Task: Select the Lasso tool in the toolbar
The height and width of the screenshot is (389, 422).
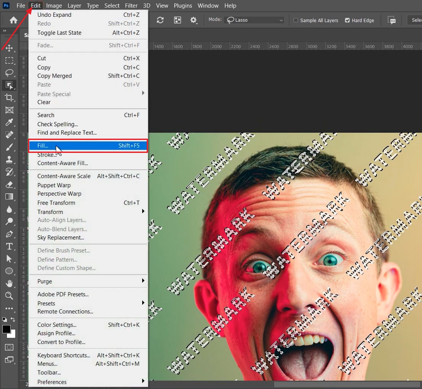Action: (9, 73)
